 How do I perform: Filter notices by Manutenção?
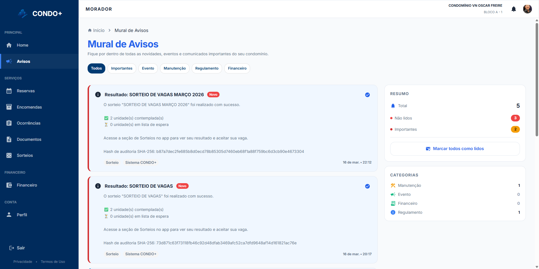(175, 68)
